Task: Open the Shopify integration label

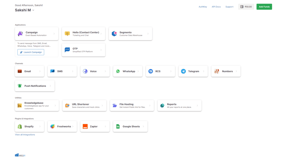Action: click(29, 126)
